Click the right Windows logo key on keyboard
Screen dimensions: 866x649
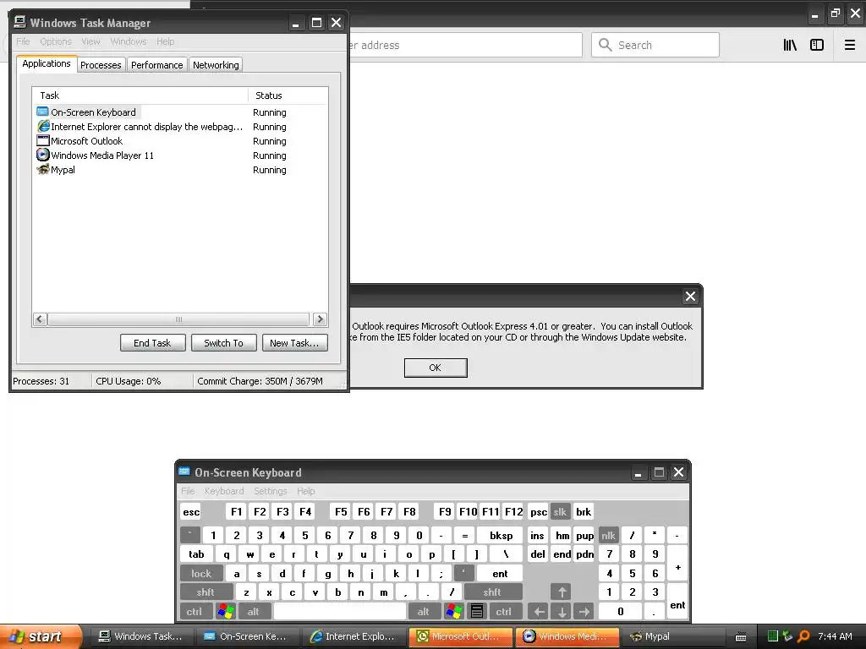(x=454, y=612)
